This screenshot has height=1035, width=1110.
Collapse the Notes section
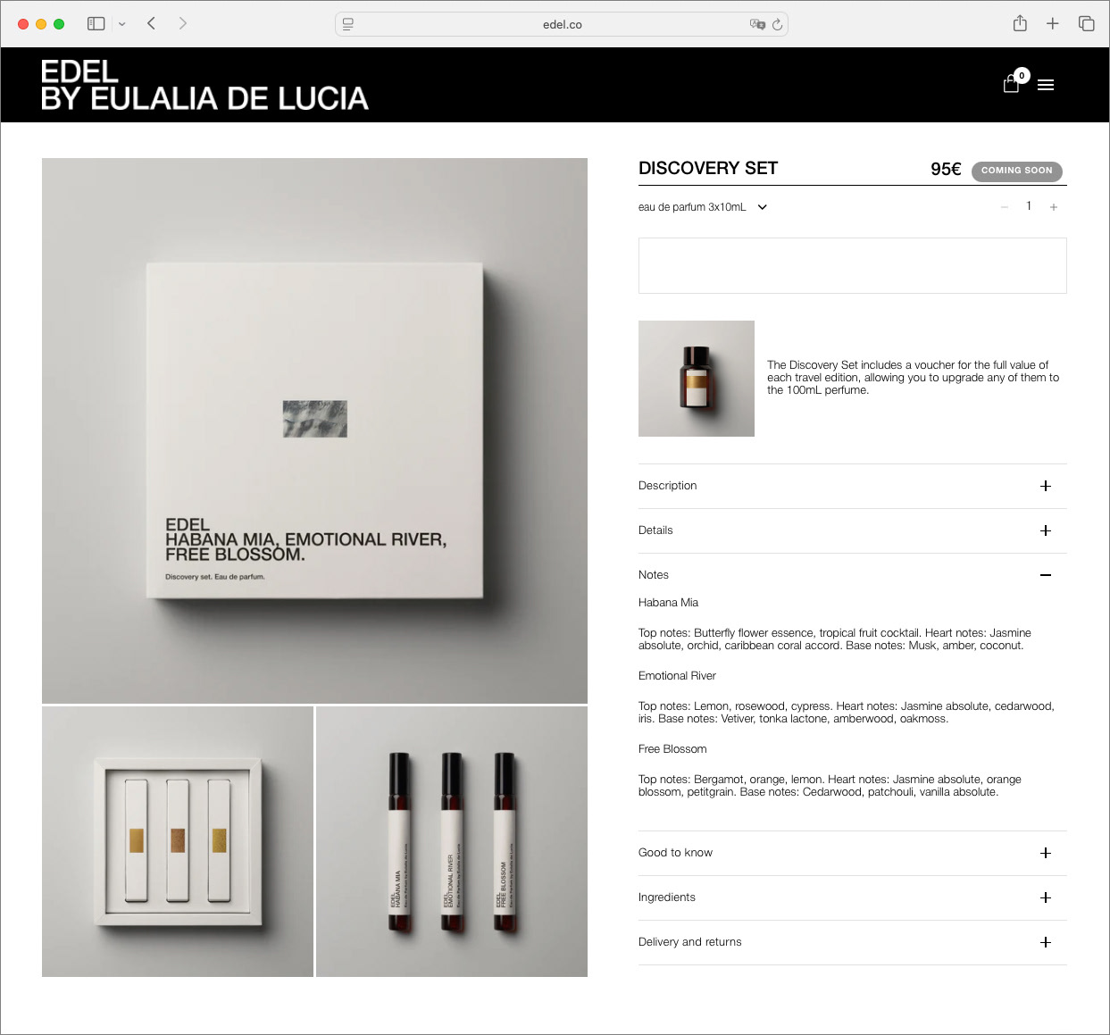852,575
